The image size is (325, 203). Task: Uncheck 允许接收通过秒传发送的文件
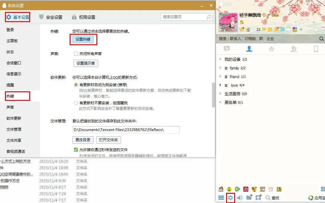pos(76,150)
